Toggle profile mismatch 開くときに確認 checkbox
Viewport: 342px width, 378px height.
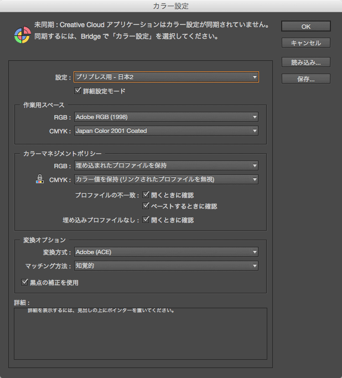[x=146, y=195]
